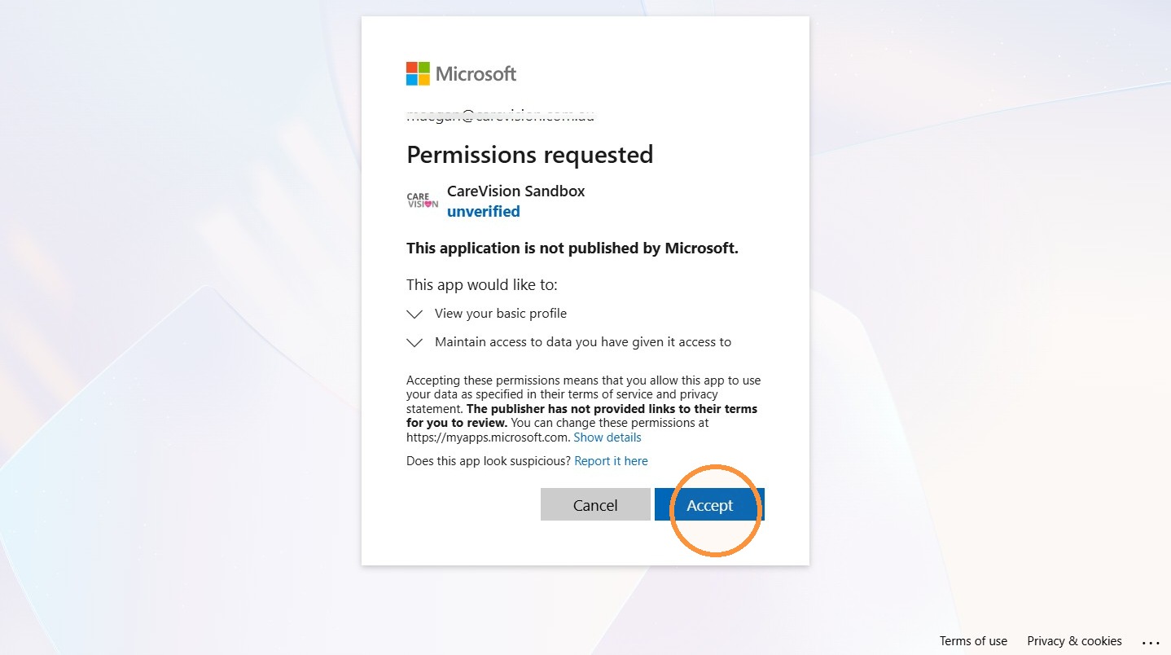The height and width of the screenshot is (655, 1171).
Task: Click the Accept button
Action: (x=709, y=505)
